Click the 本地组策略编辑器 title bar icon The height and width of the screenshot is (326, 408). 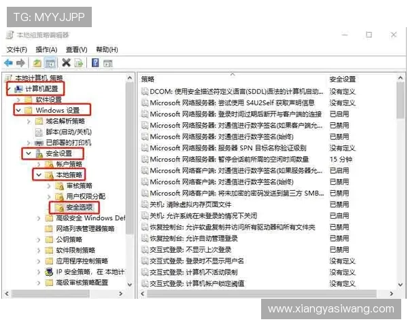pyautogui.click(x=10, y=35)
